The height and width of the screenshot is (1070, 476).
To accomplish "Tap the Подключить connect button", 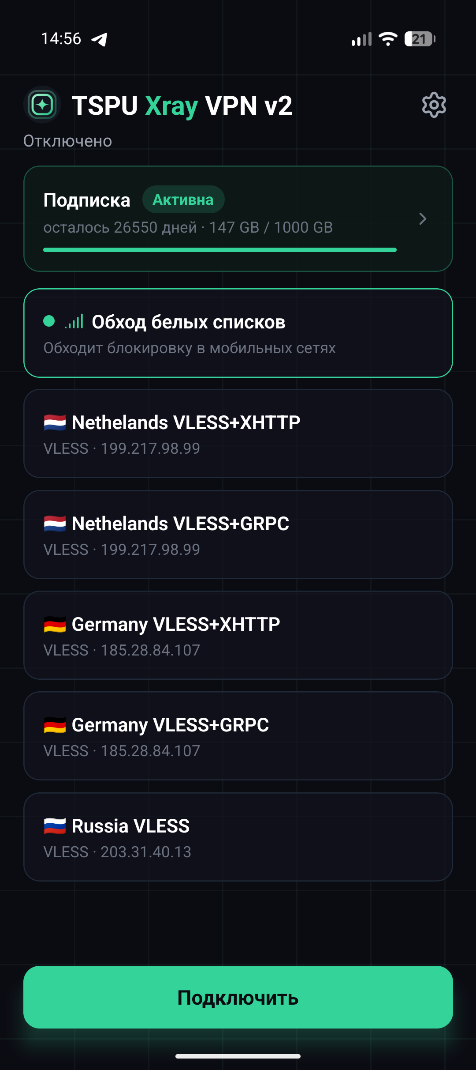I will pos(238,997).
